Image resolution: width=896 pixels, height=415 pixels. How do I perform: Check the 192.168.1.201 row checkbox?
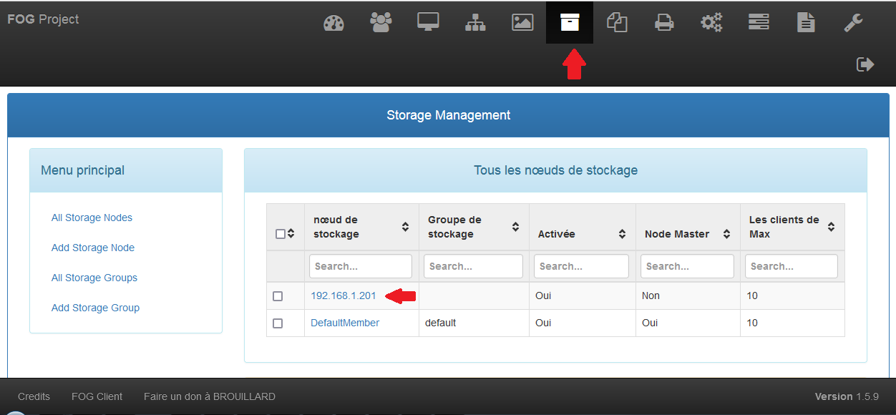click(x=278, y=296)
